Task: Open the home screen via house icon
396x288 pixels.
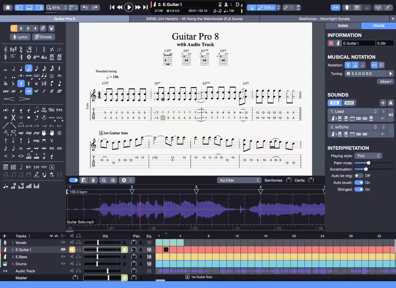Action: pos(8,7)
